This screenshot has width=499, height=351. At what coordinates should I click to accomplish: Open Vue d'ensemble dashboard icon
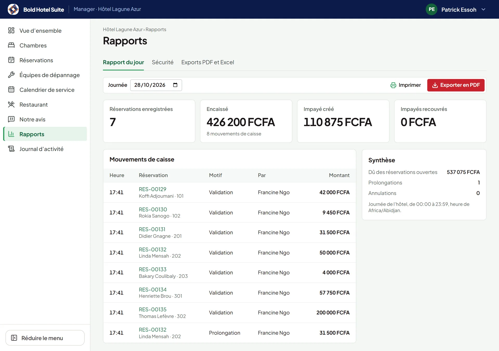pyautogui.click(x=11, y=31)
